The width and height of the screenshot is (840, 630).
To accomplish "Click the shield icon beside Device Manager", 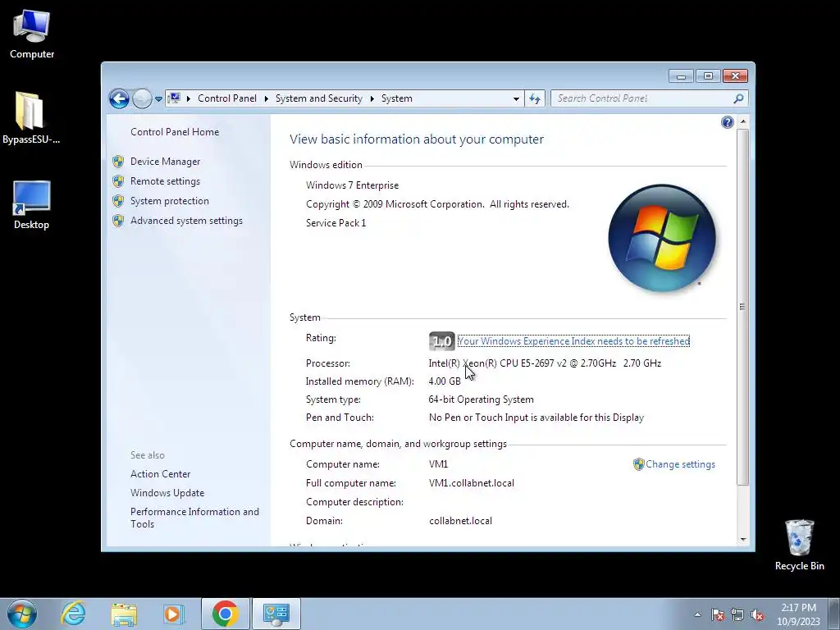I will [x=118, y=162].
